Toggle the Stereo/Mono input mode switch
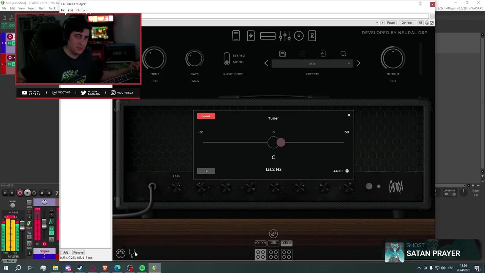Image resolution: width=485 pixels, height=273 pixels. [x=227, y=58]
